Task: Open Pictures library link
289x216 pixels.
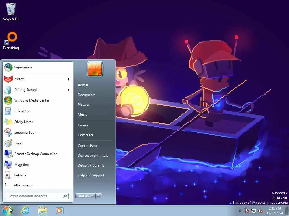Action: click(x=84, y=105)
